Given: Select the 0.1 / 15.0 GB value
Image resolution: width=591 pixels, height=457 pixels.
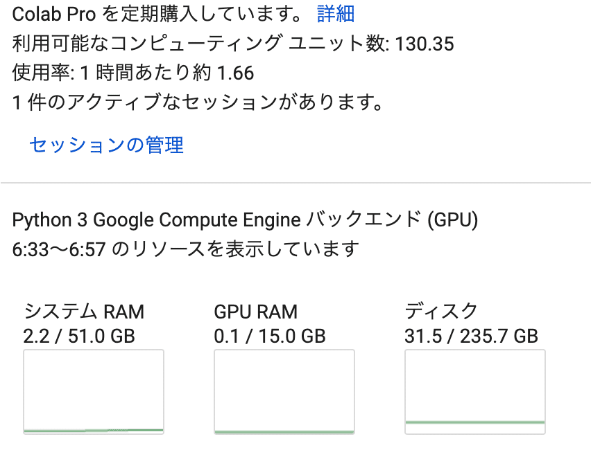Looking at the screenshot, I should pyautogui.click(x=270, y=336).
